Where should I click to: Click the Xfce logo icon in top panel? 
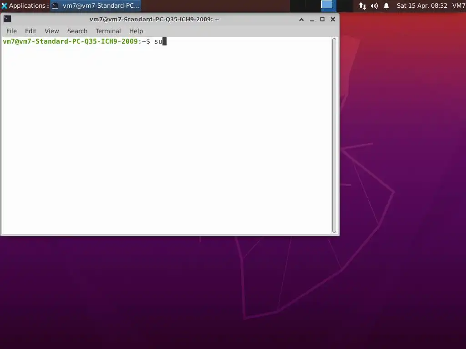click(x=4, y=5)
